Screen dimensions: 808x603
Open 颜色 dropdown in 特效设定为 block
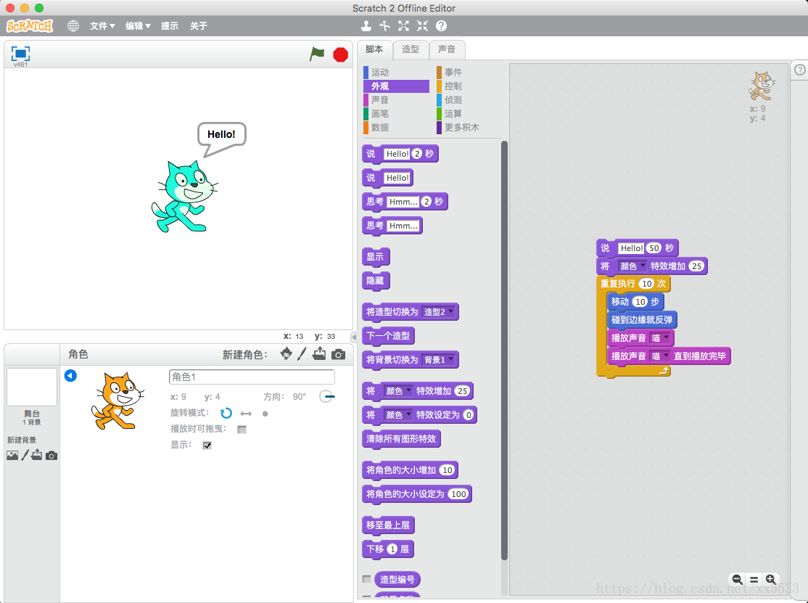click(x=398, y=415)
